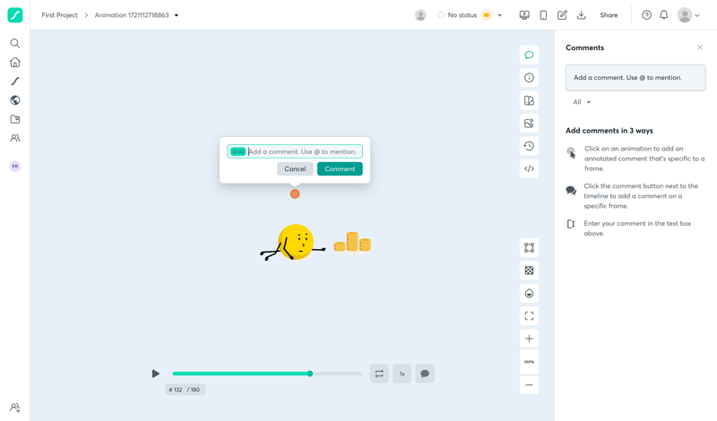
Task: Select the No status radio circle
Action: tap(441, 15)
